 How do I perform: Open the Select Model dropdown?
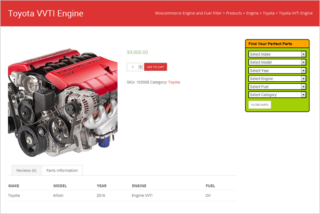coord(277,62)
